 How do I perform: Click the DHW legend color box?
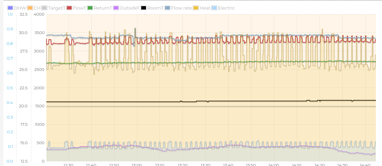pos(10,8)
